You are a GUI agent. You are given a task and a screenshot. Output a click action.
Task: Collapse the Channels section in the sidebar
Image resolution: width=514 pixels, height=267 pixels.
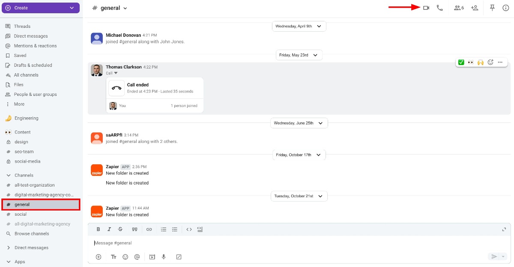coord(9,175)
